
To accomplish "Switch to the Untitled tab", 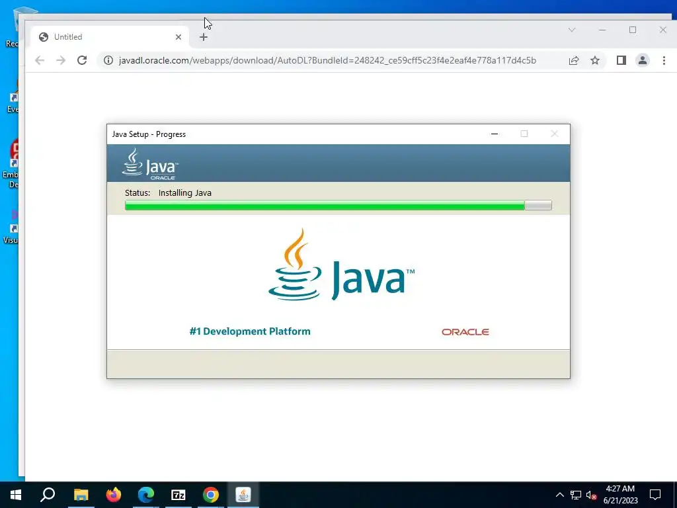I will tap(110, 37).
